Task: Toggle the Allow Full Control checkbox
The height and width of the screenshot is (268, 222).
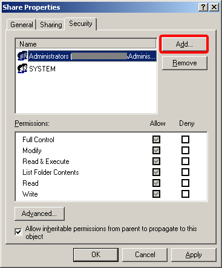Action: pyautogui.click(x=156, y=139)
